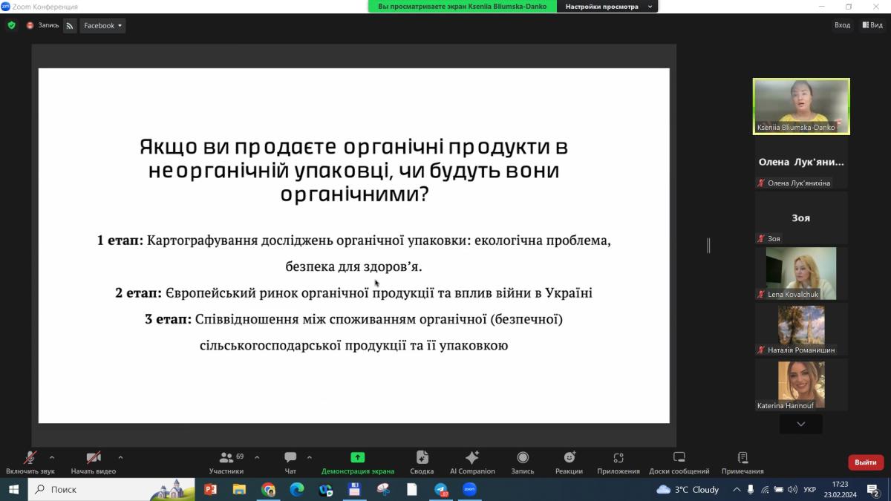
Task: Select Lena Kovalchuk's video thumbnail
Action: pyautogui.click(x=800, y=274)
